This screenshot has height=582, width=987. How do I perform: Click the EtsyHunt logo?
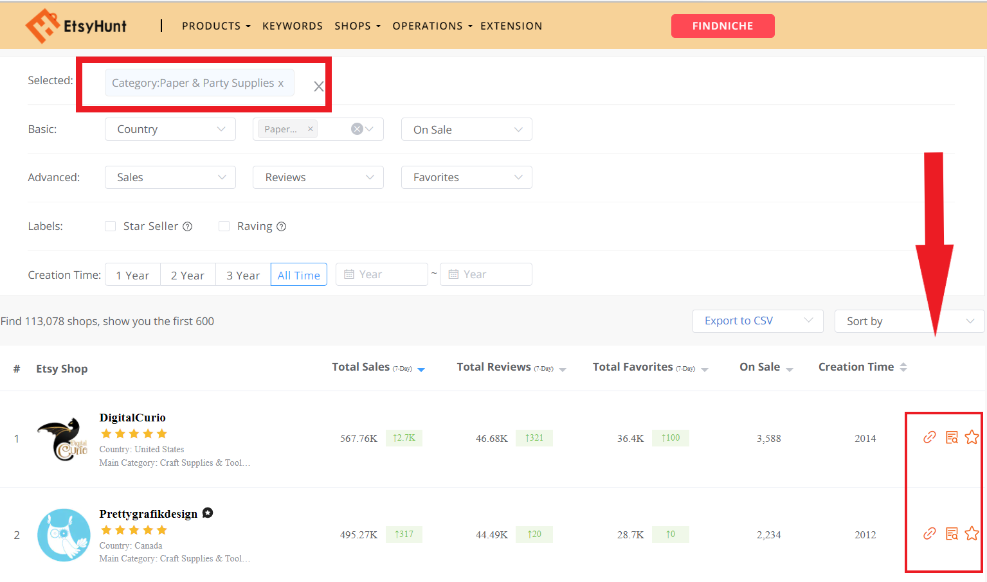(76, 26)
